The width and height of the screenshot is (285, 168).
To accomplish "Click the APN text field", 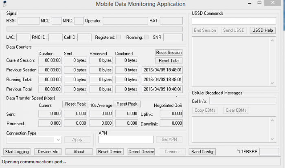I will tap(126, 139).
